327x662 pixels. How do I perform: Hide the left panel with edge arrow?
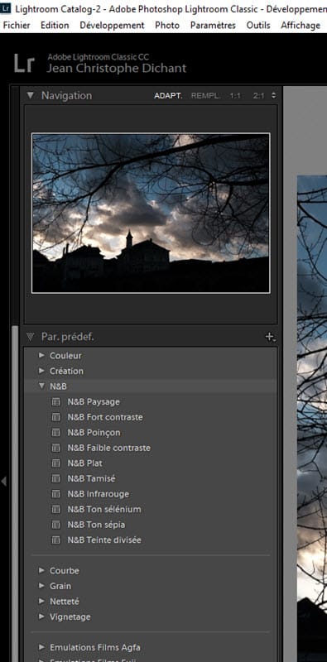[x=4, y=481]
